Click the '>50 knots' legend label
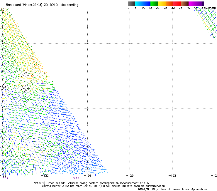The width and height of the screenshot is (217, 191). pos(208,8)
